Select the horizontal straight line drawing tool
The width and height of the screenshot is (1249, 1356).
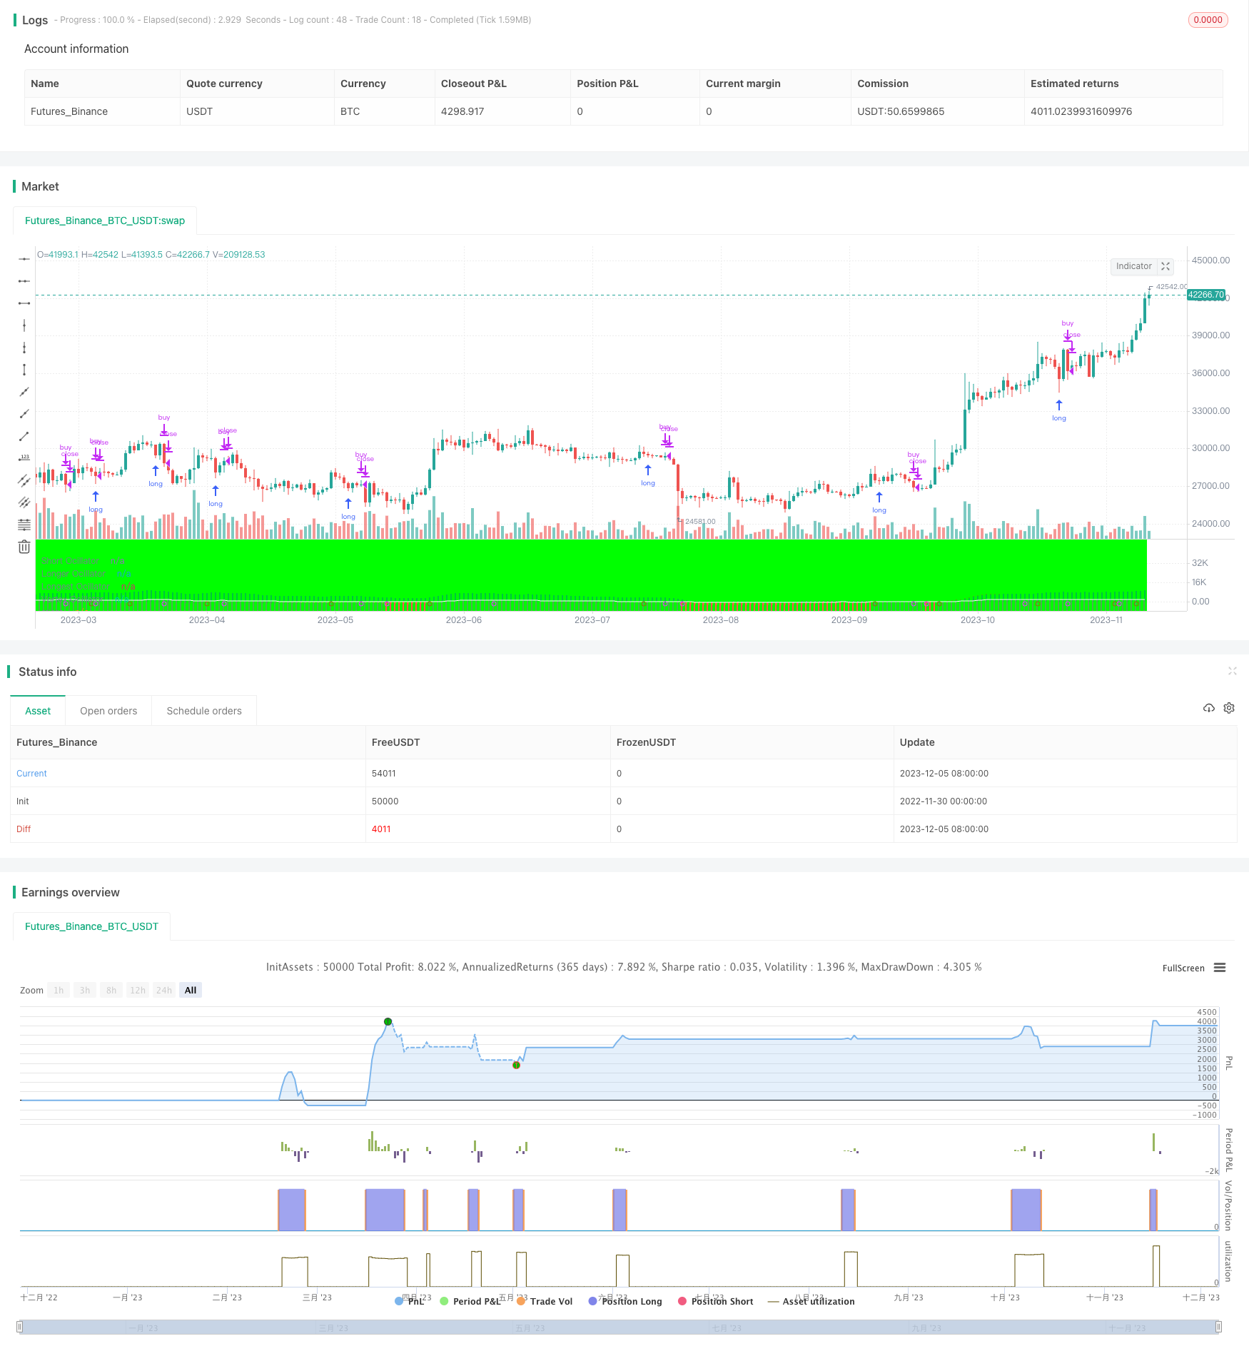(x=24, y=259)
